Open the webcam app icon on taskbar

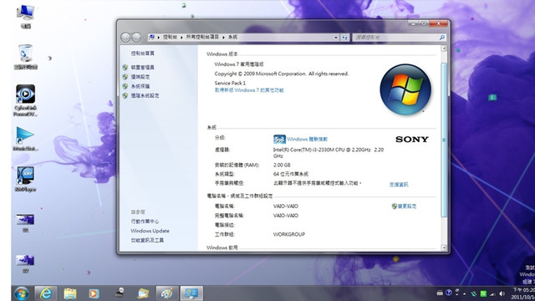[x=119, y=293]
